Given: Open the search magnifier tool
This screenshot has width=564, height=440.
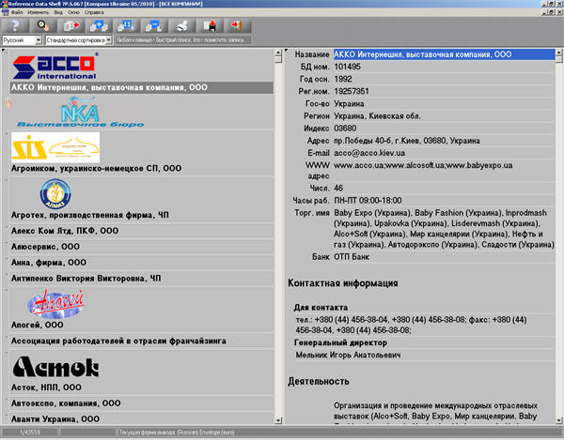Looking at the screenshot, I should tap(43, 26).
